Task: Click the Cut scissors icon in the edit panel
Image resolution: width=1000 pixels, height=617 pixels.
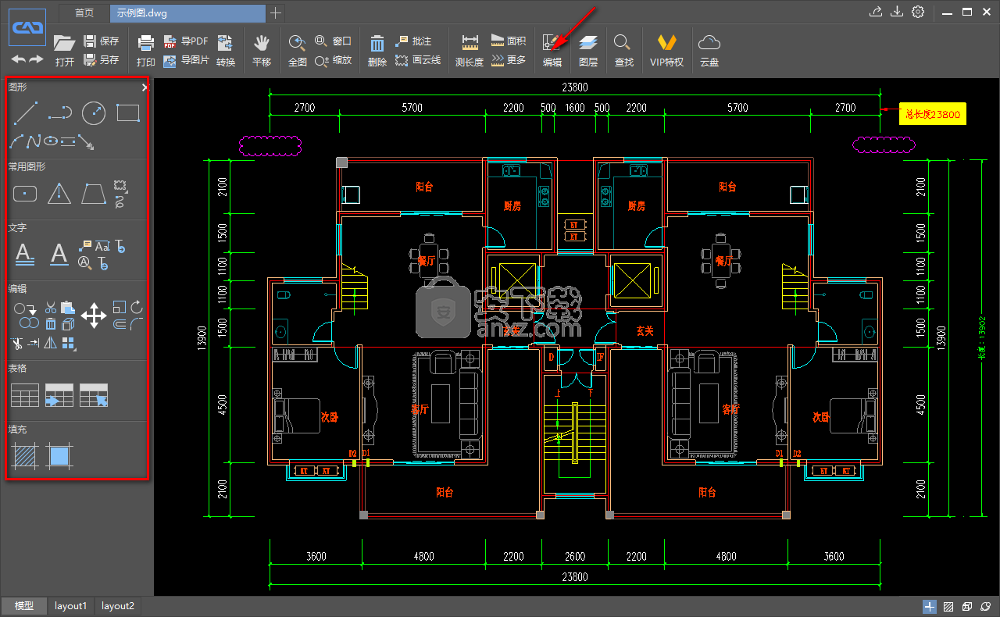Action: (51, 307)
